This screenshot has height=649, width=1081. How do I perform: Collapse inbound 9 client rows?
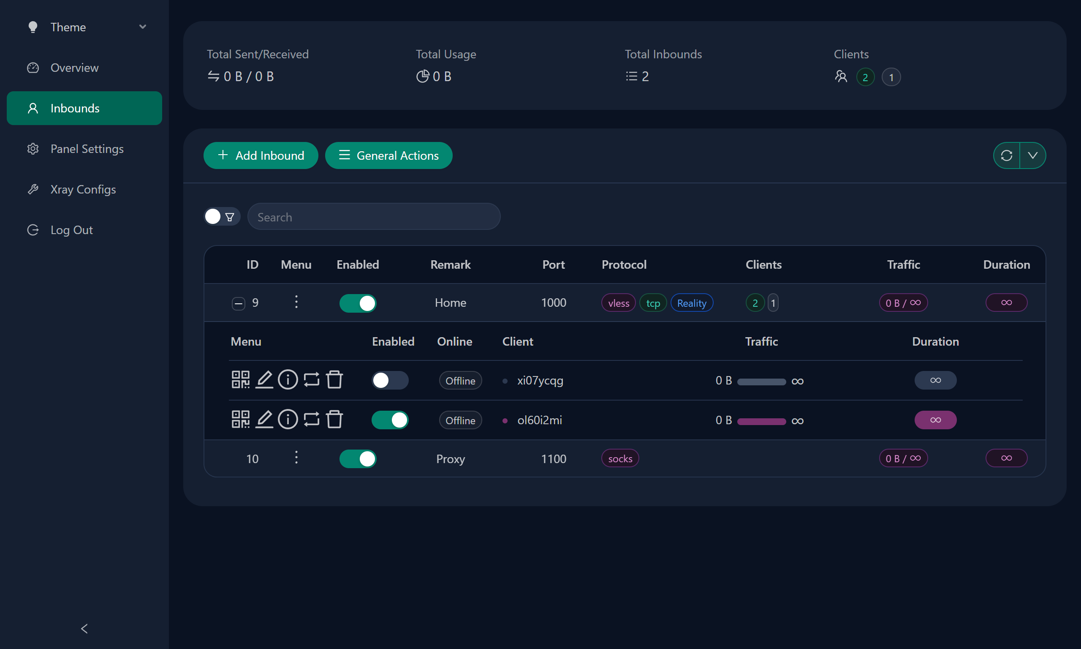click(x=239, y=303)
